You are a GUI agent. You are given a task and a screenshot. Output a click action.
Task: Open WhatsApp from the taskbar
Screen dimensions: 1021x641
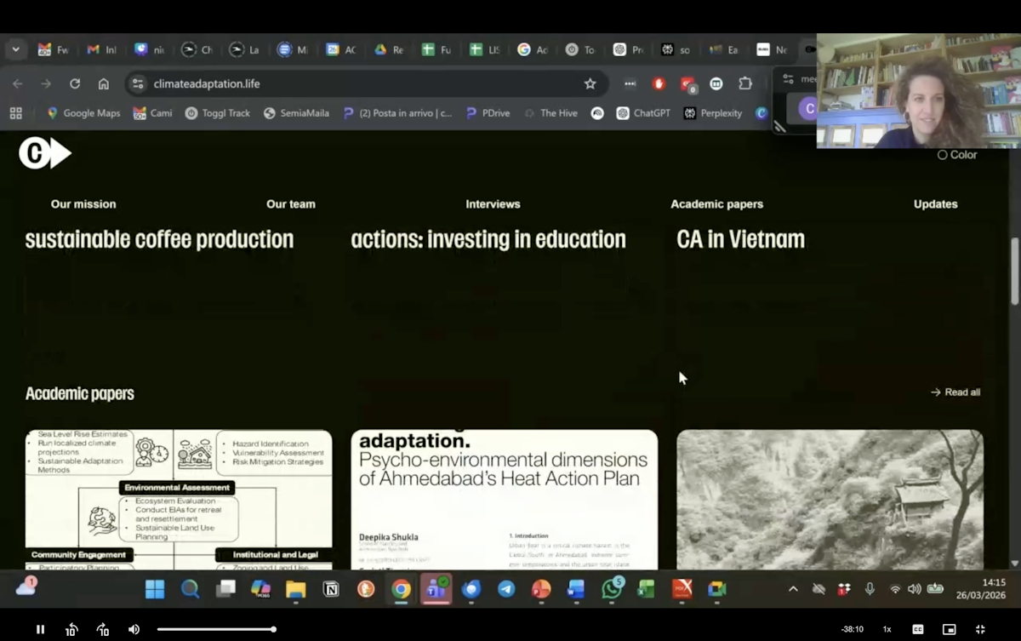tap(612, 589)
